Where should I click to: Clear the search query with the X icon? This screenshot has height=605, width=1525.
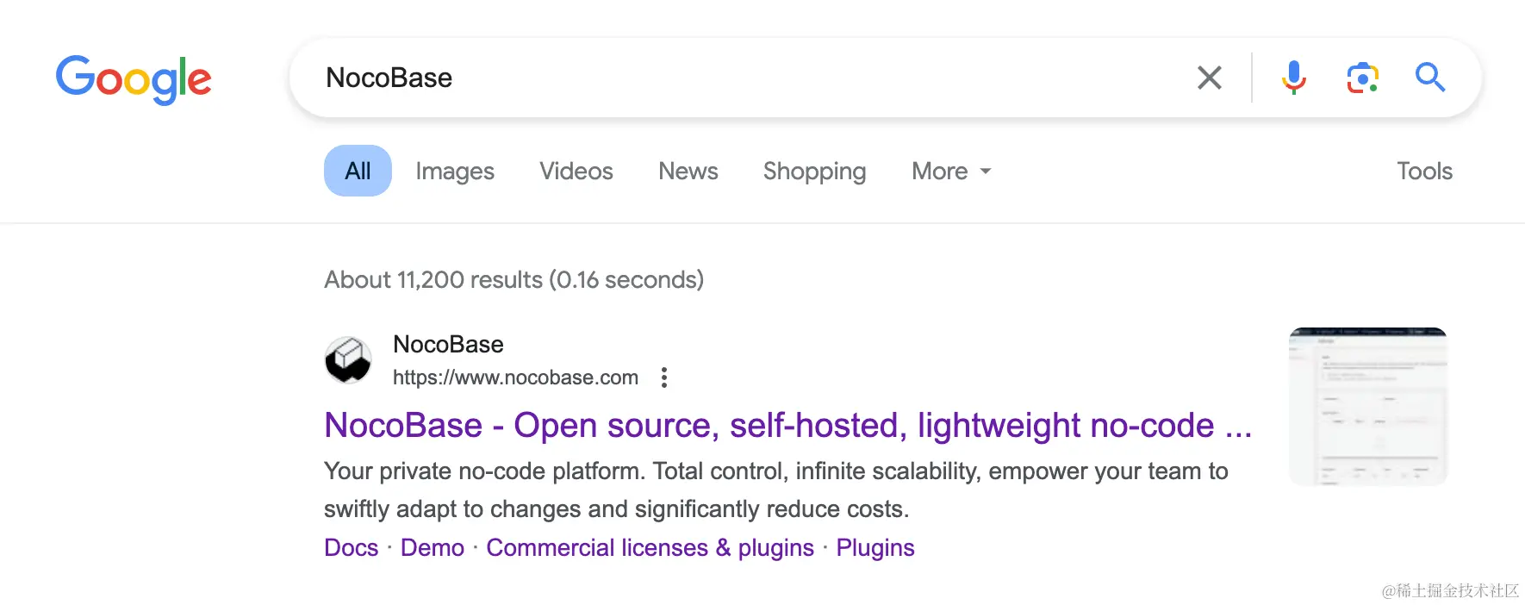point(1210,78)
